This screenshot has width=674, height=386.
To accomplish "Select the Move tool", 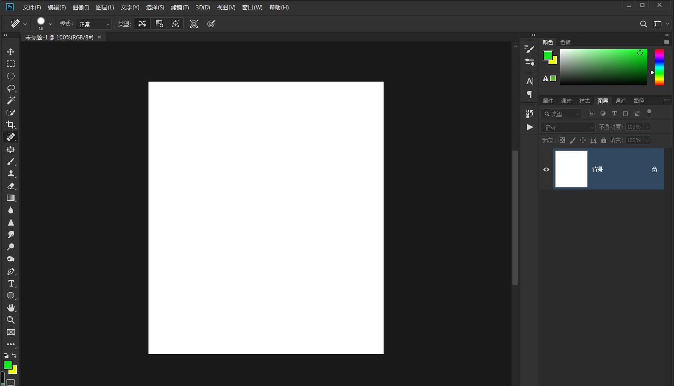I will (11, 52).
